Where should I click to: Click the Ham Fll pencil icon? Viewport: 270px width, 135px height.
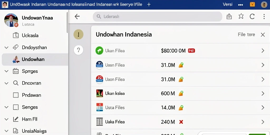click(x=16, y=119)
